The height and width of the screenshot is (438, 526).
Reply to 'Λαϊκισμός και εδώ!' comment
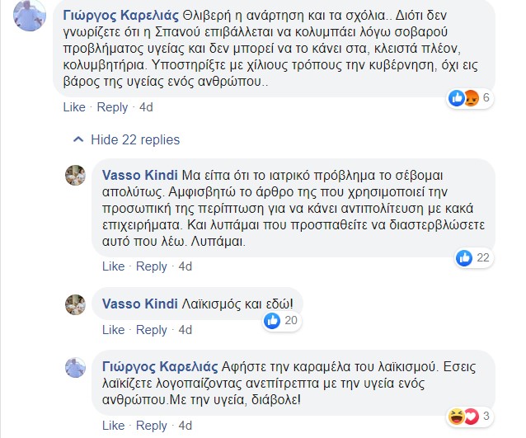click(x=152, y=330)
